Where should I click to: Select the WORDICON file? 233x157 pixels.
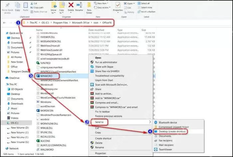point(45,111)
